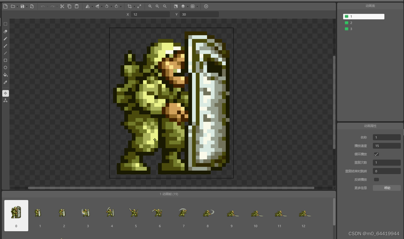Click the grid icon in toolbar
Screen dimensions: 404x239
193,6
